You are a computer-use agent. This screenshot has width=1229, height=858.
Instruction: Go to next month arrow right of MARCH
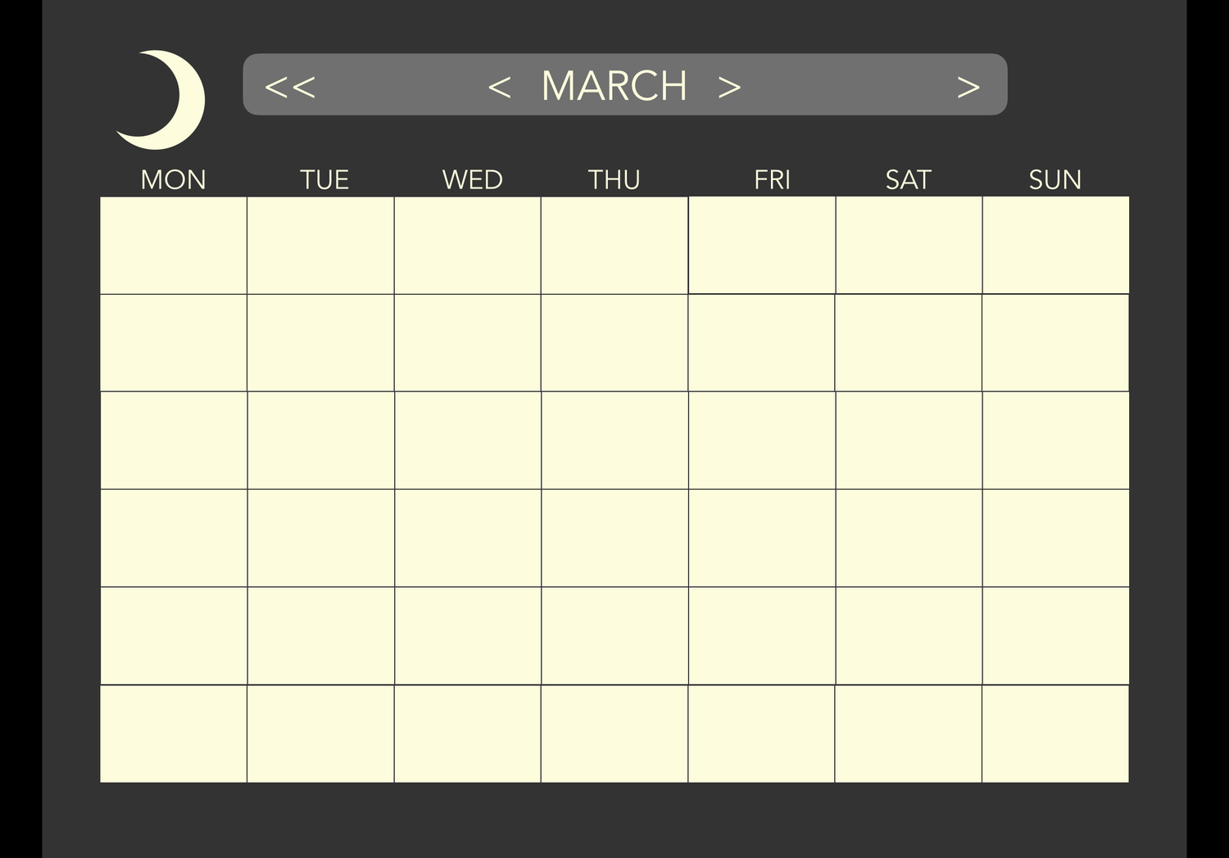click(729, 87)
